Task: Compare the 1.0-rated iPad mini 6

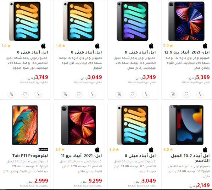Action: (x=38, y=94)
